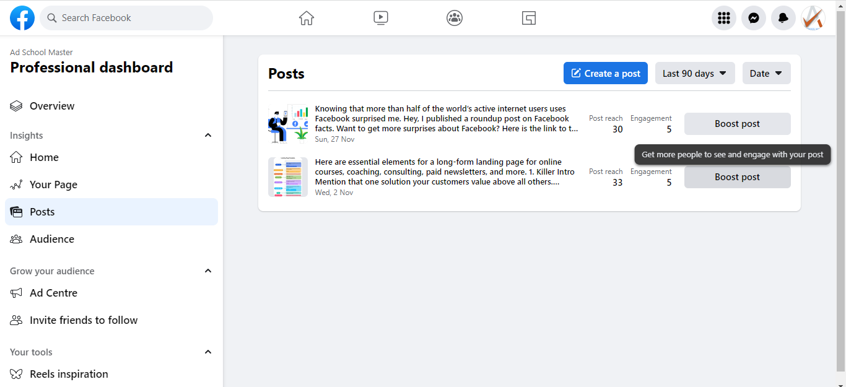Select Audience in the sidebar

(111, 239)
